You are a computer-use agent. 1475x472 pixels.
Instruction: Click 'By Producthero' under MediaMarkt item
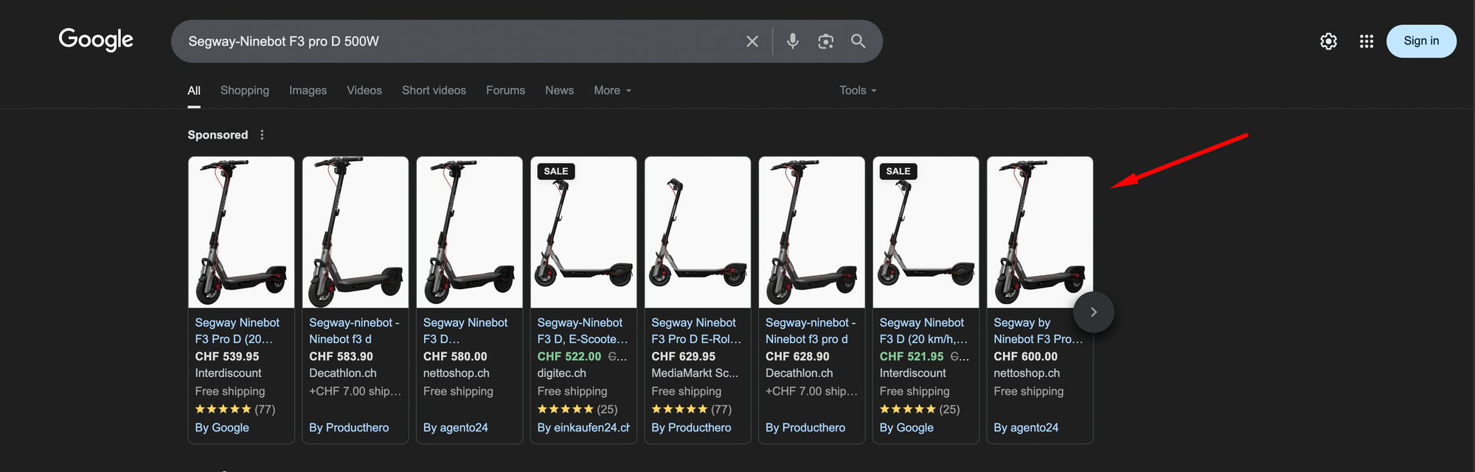tap(691, 428)
